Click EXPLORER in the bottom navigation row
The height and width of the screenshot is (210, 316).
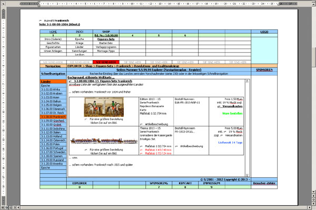click(x=80, y=183)
